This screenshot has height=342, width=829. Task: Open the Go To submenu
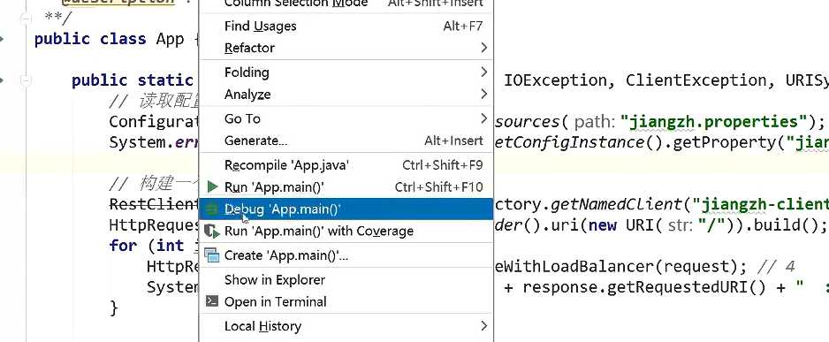pos(346,118)
